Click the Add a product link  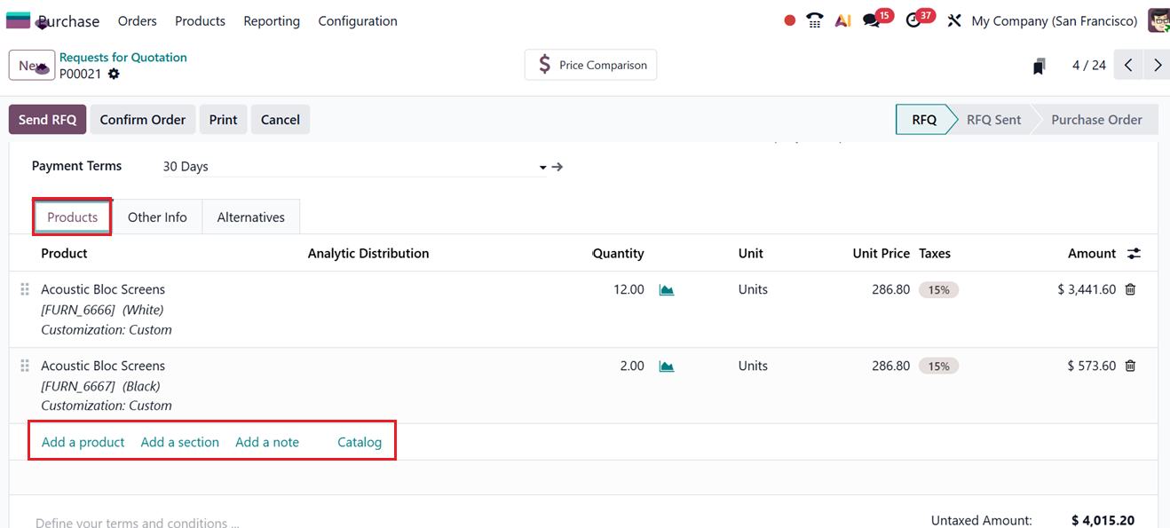click(x=83, y=442)
